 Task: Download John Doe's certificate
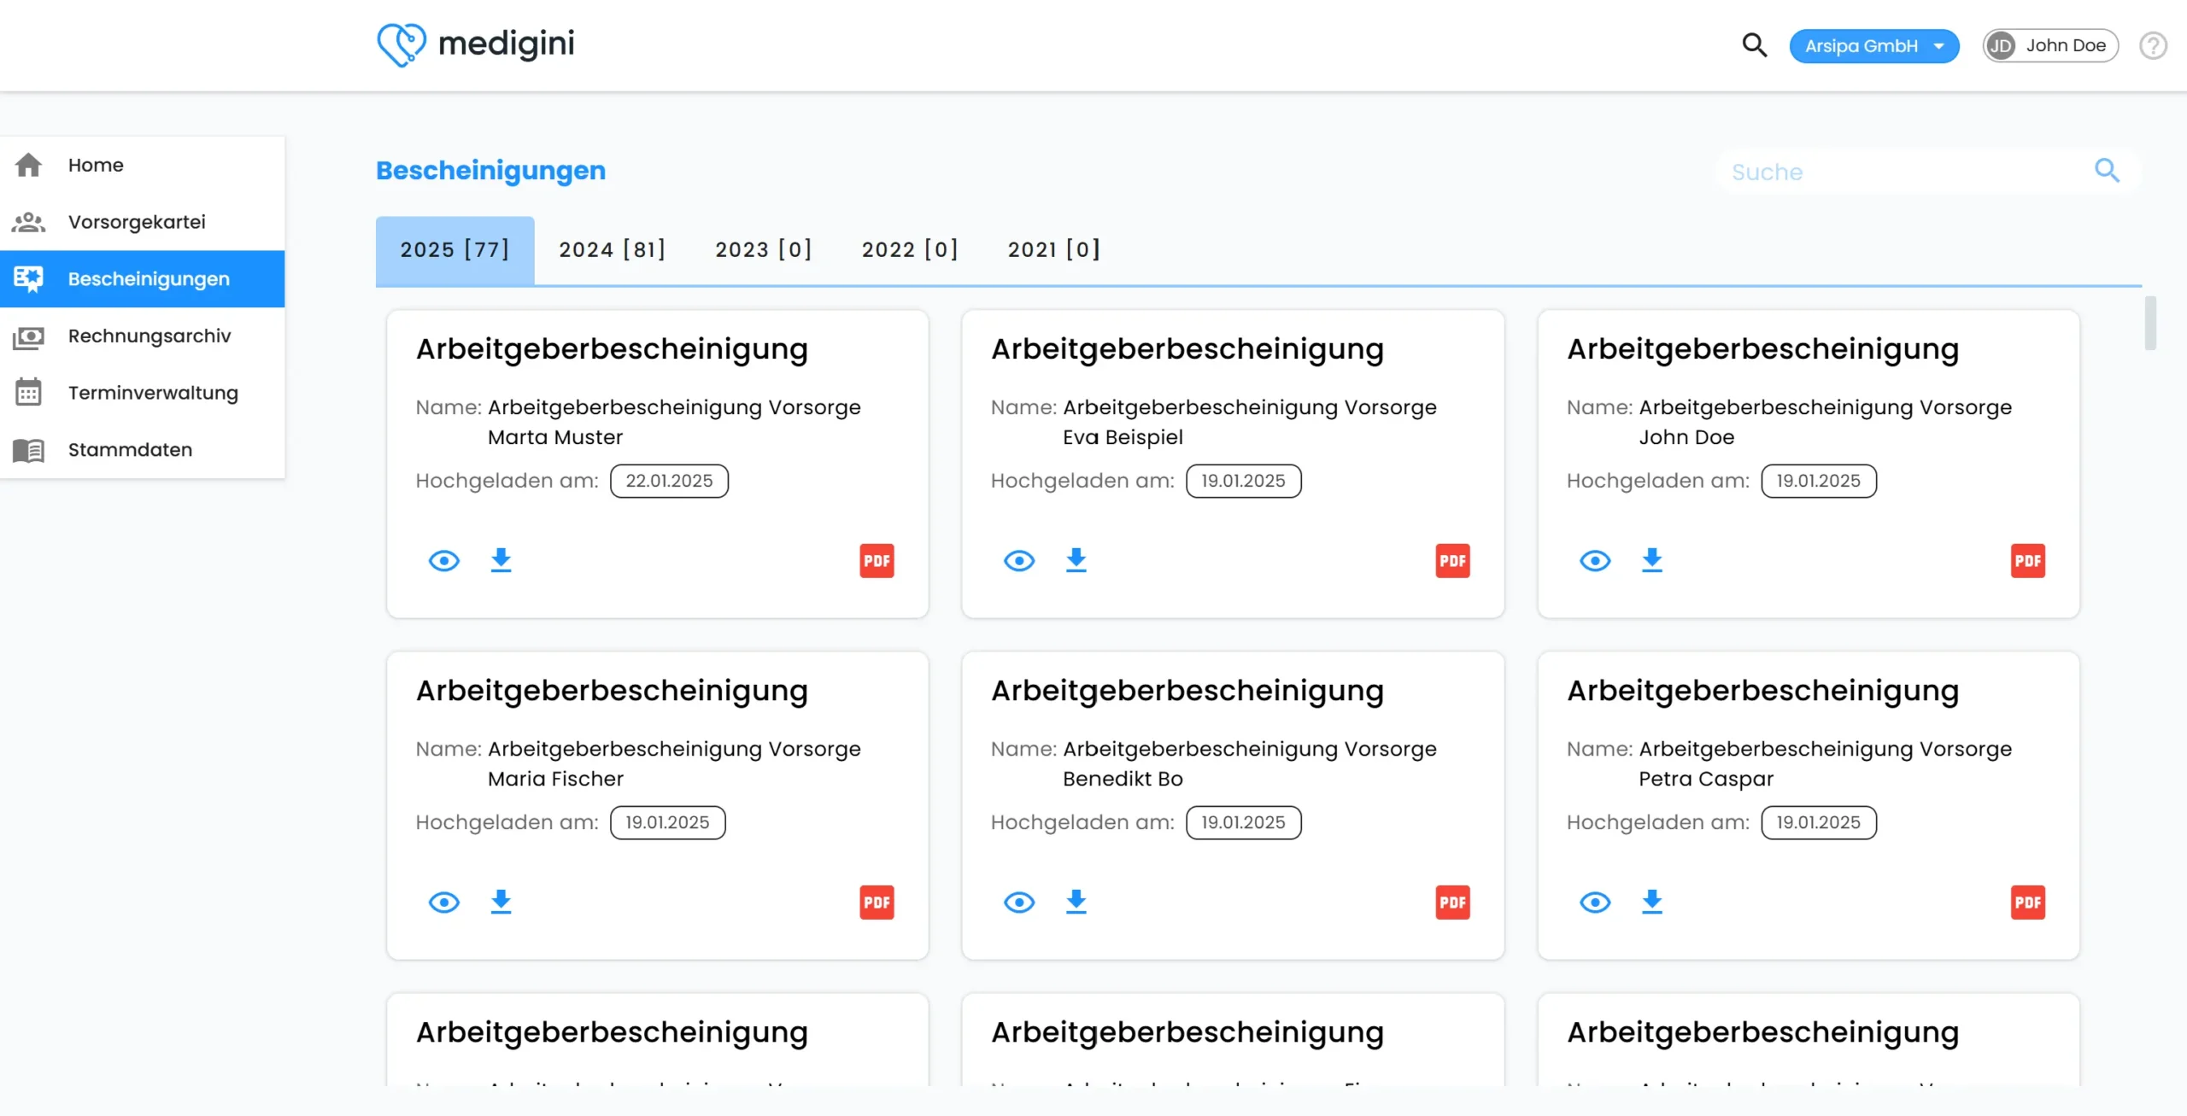pyautogui.click(x=1652, y=560)
